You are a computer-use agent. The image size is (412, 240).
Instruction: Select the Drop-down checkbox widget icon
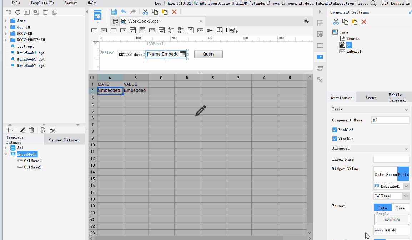coord(133,30)
